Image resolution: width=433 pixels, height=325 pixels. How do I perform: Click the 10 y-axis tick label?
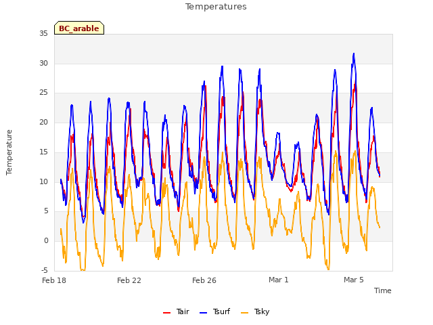click(x=43, y=181)
